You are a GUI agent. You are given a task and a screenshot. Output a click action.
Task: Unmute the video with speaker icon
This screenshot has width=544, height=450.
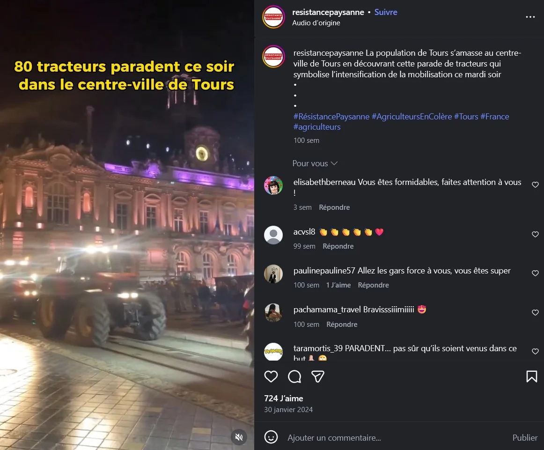pyautogui.click(x=239, y=437)
